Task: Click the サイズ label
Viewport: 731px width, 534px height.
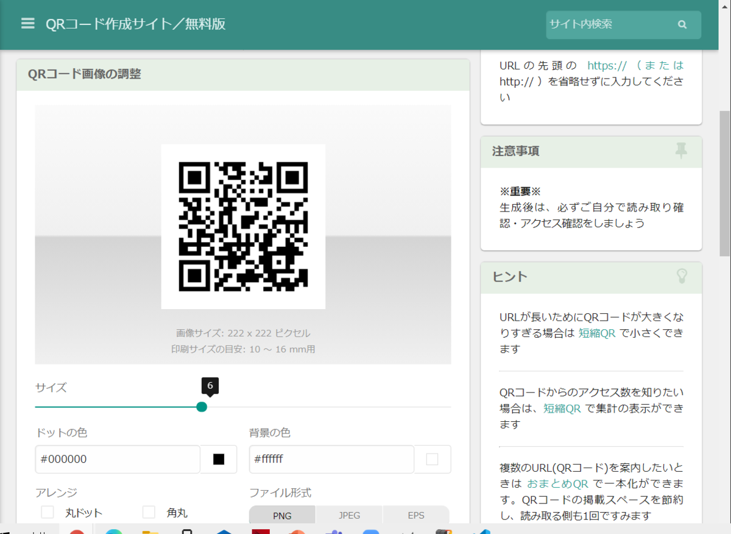Action: pos(51,387)
